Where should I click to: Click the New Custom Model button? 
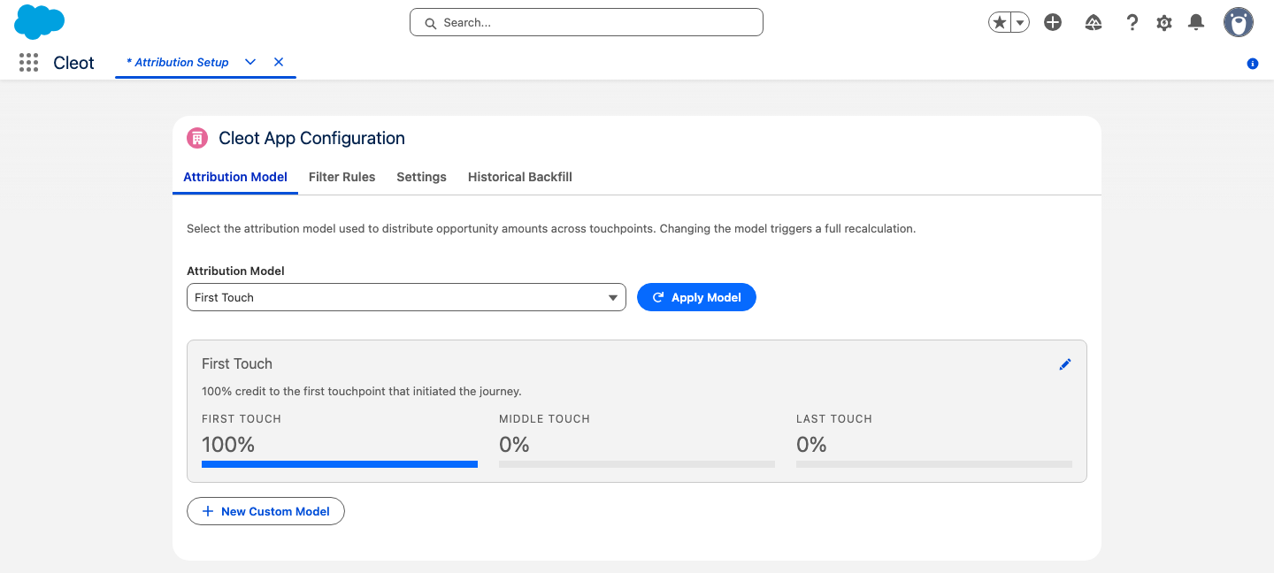[265, 511]
